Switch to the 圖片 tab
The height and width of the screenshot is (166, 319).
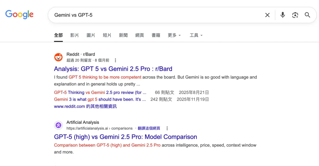91,35
